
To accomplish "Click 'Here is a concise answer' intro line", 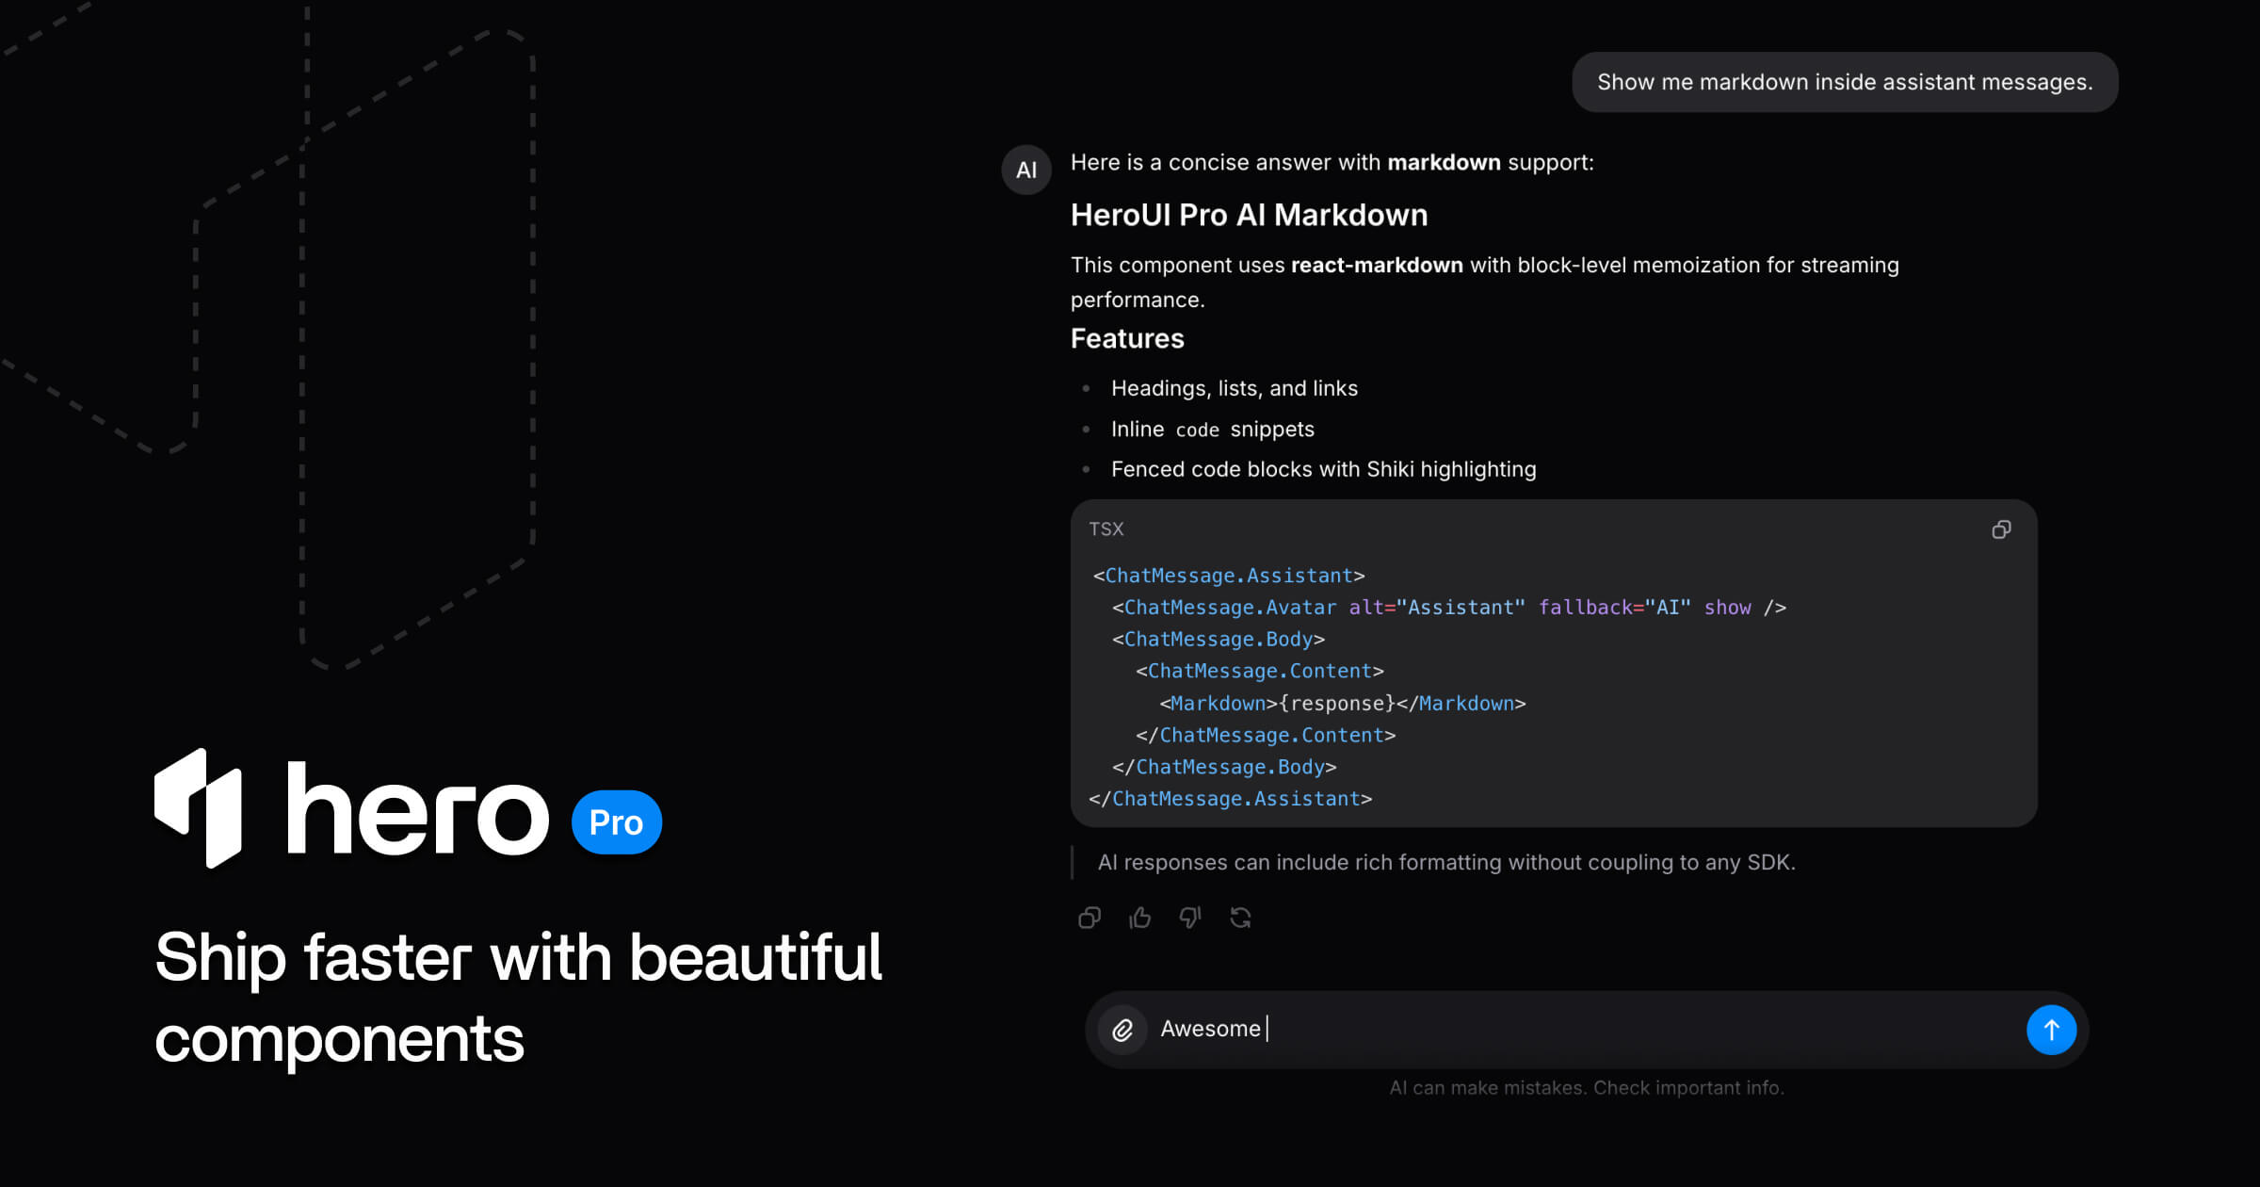I will click(x=1332, y=163).
